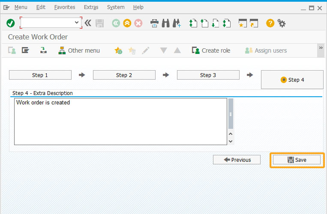Image resolution: width=327 pixels, height=214 pixels.
Task: Open the transaction command field dropdown
Action: [x=77, y=23]
